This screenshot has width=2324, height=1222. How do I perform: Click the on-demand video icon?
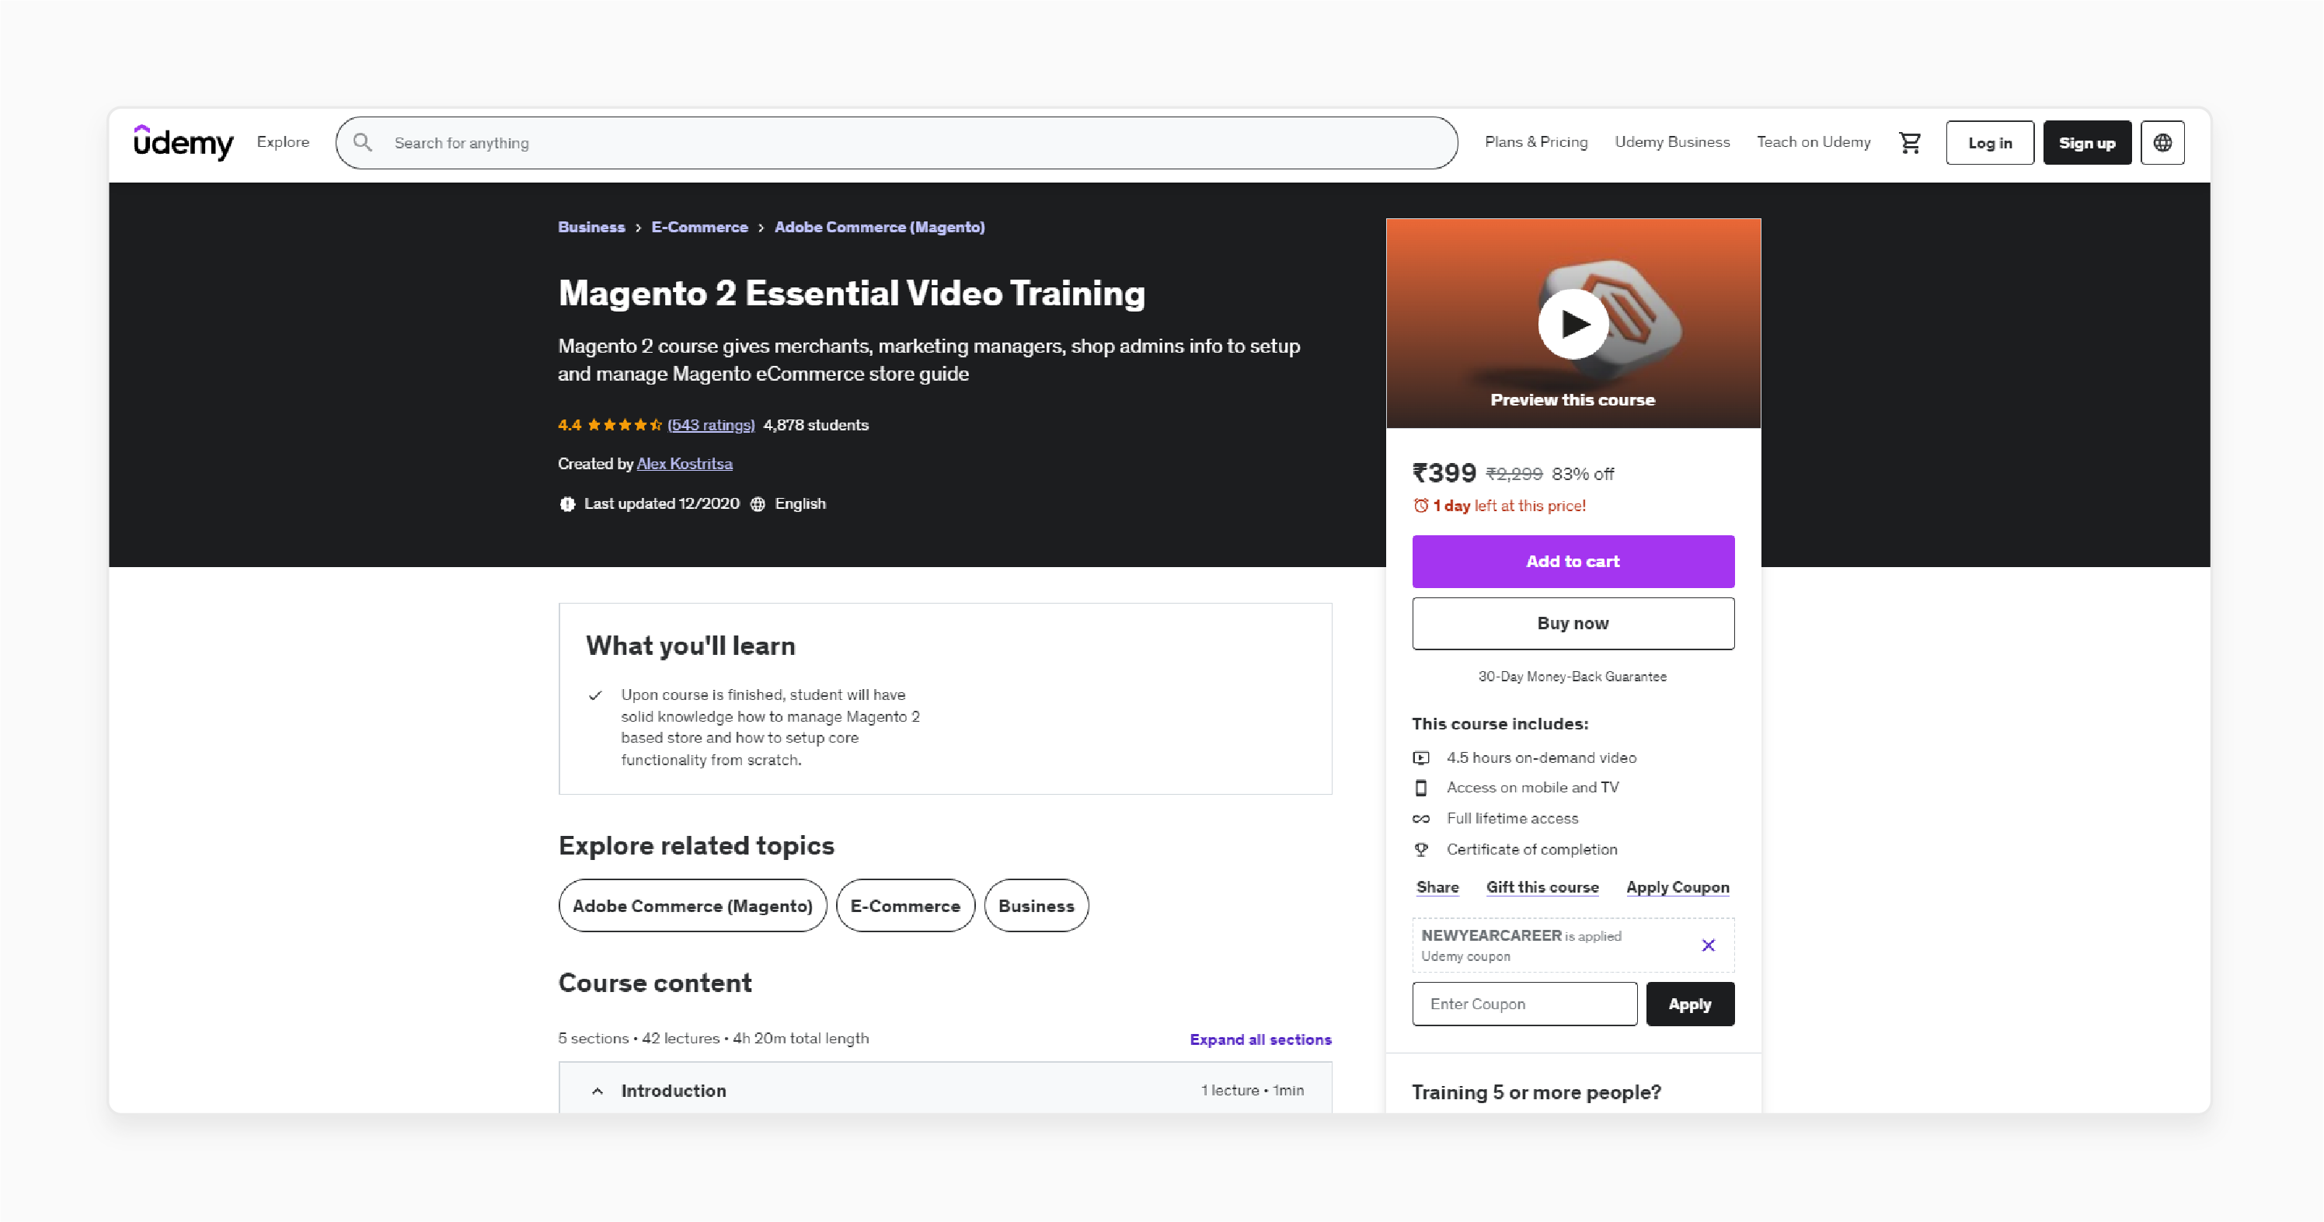1421,758
